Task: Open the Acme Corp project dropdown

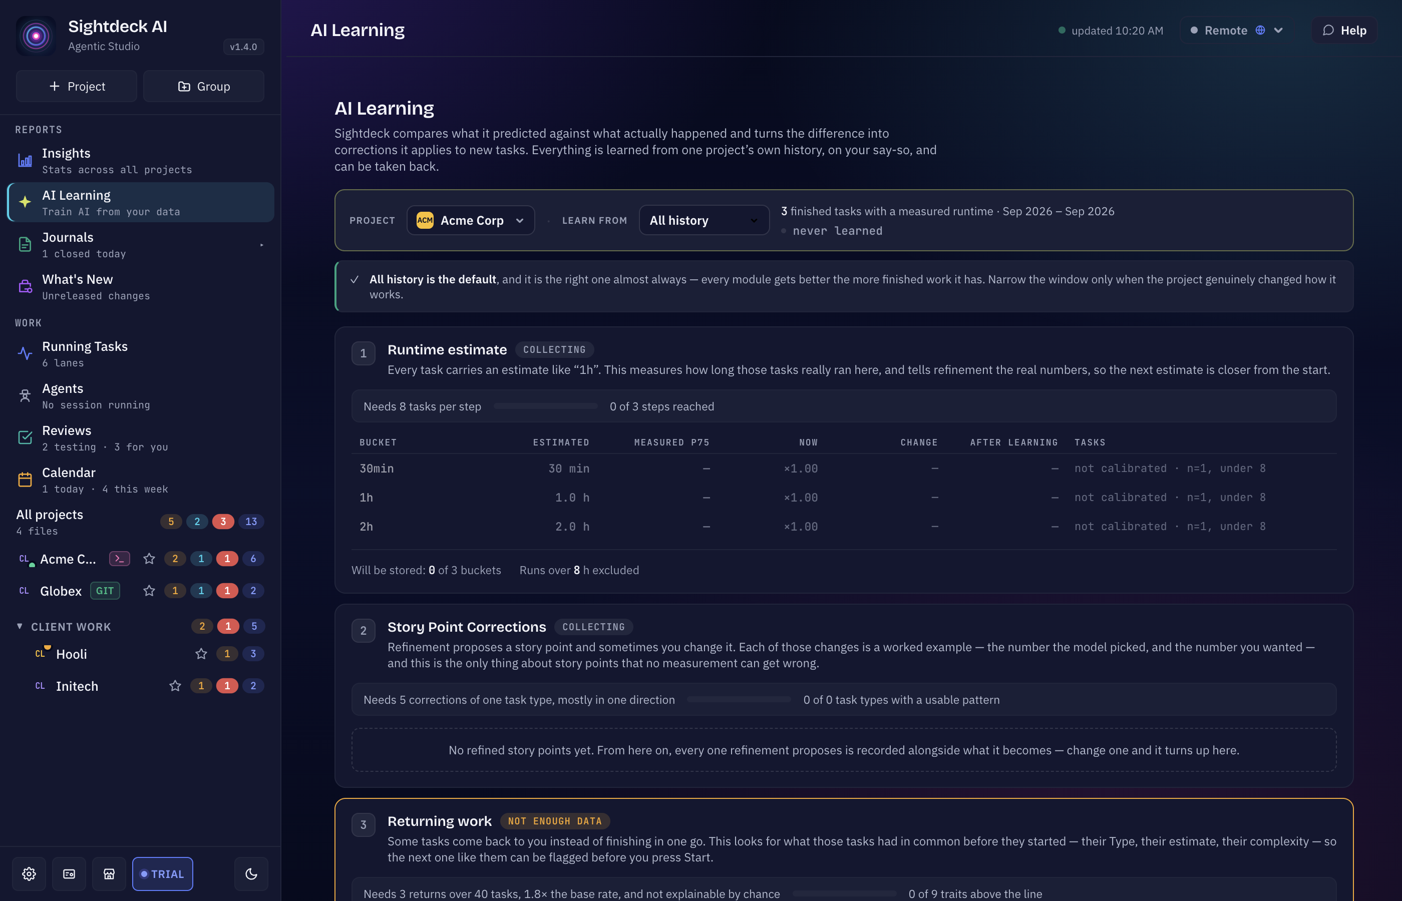Action: point(471,220)
